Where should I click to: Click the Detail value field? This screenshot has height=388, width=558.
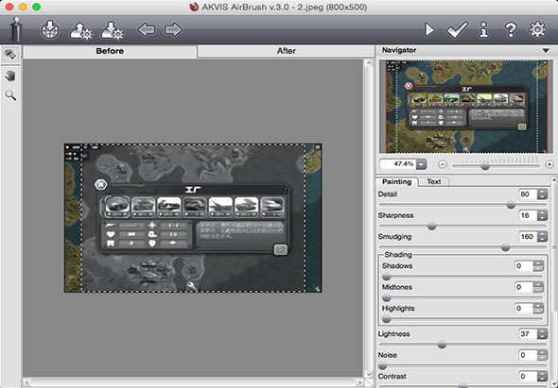(x=528, y=194)
